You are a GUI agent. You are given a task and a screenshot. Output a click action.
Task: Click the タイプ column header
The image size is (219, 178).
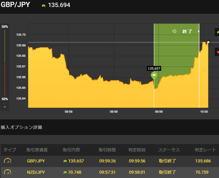pos(10,150)
